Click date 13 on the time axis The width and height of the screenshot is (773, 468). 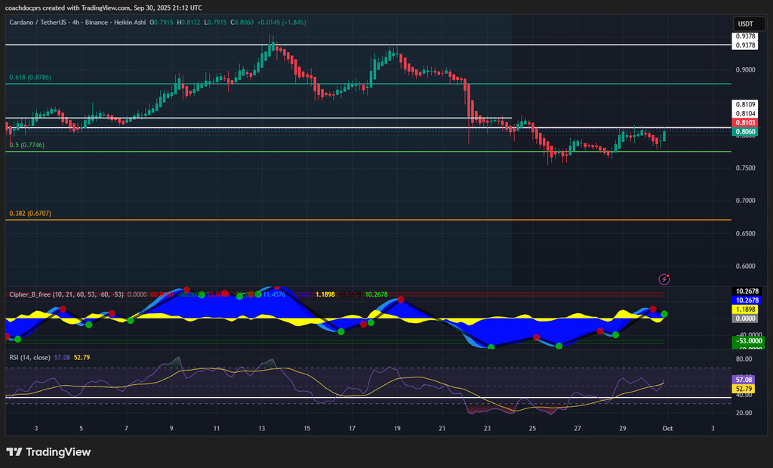262,428
